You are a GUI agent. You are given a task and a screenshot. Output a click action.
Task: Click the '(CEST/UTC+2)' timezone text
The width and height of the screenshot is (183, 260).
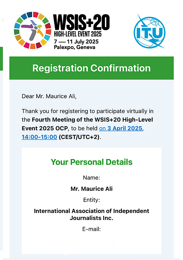[79, 137]
